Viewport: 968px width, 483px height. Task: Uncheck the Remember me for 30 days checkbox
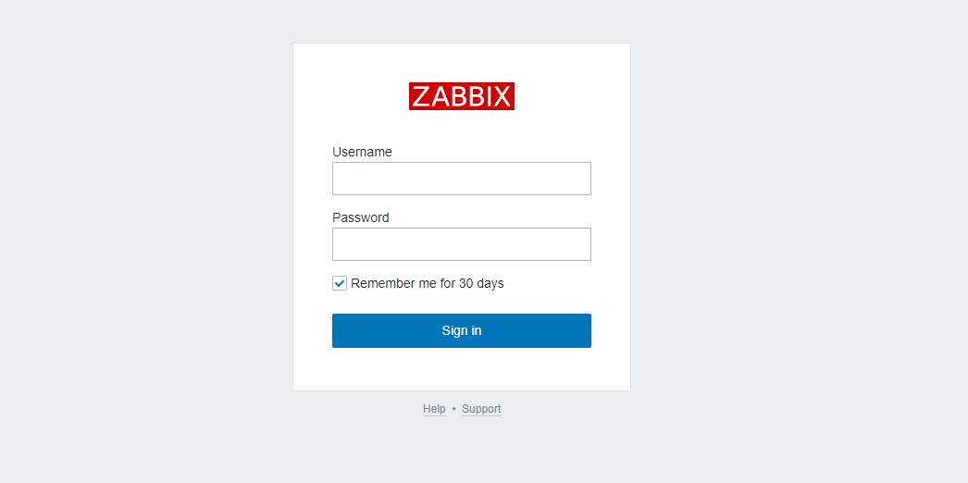pos(340,283)
